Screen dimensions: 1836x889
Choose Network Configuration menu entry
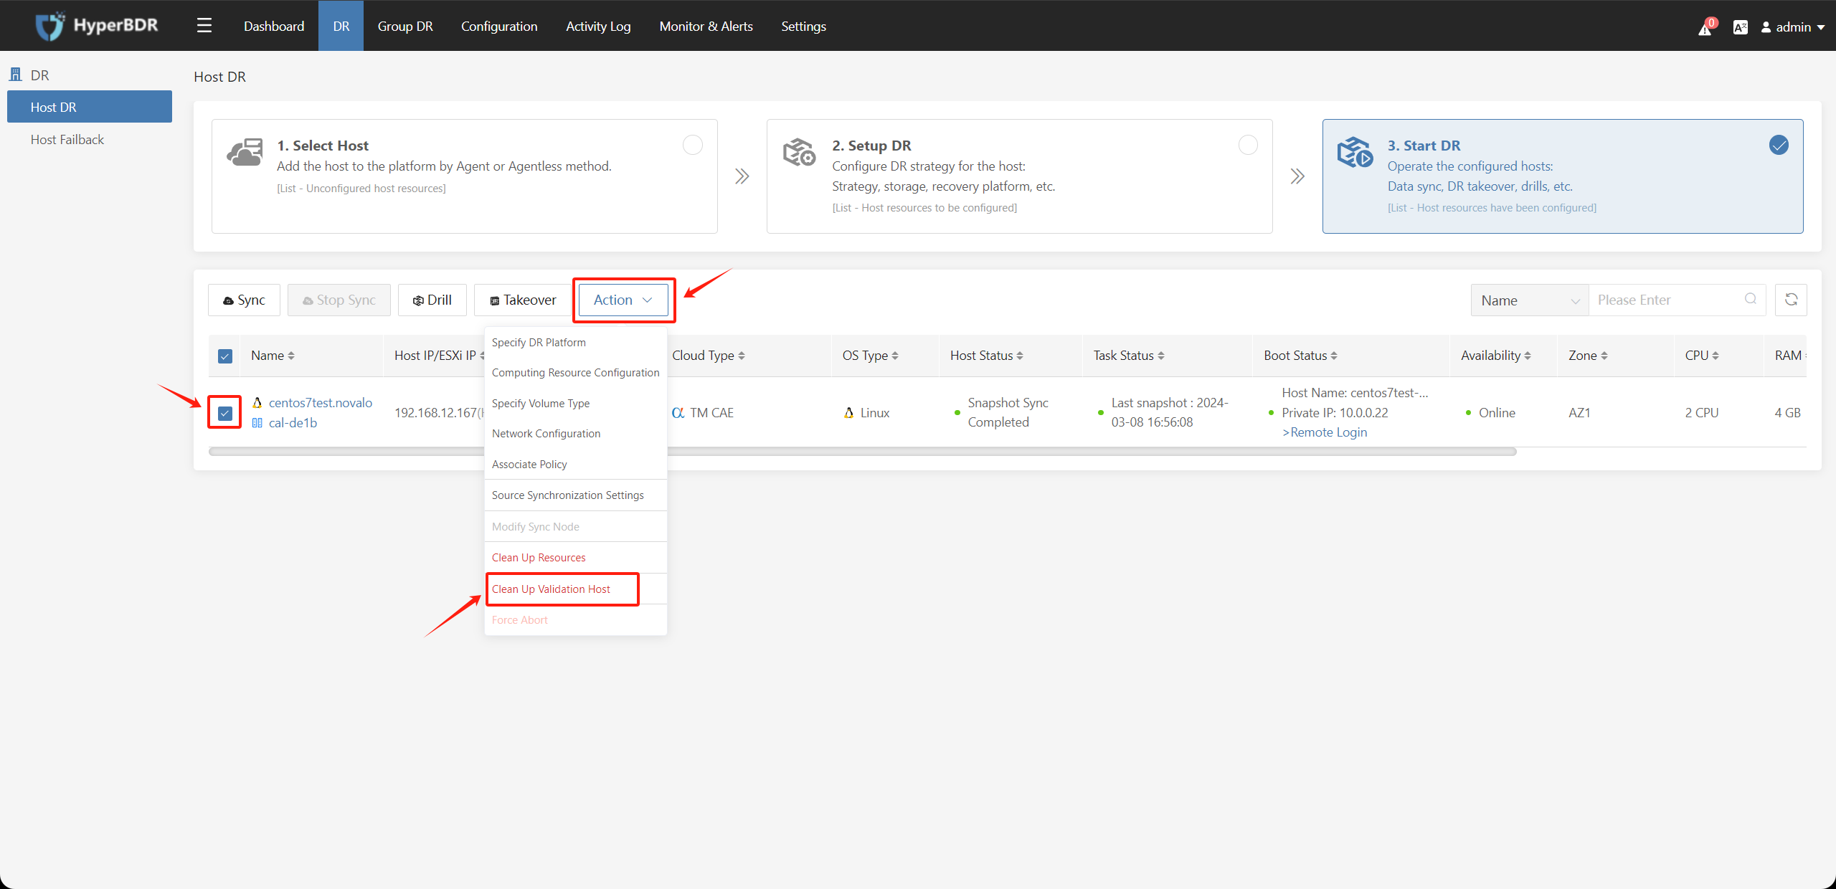pos(576,434)
